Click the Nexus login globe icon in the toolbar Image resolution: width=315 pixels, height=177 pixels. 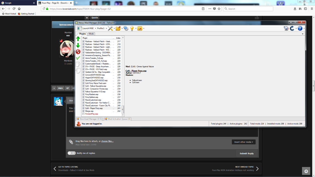286,28
